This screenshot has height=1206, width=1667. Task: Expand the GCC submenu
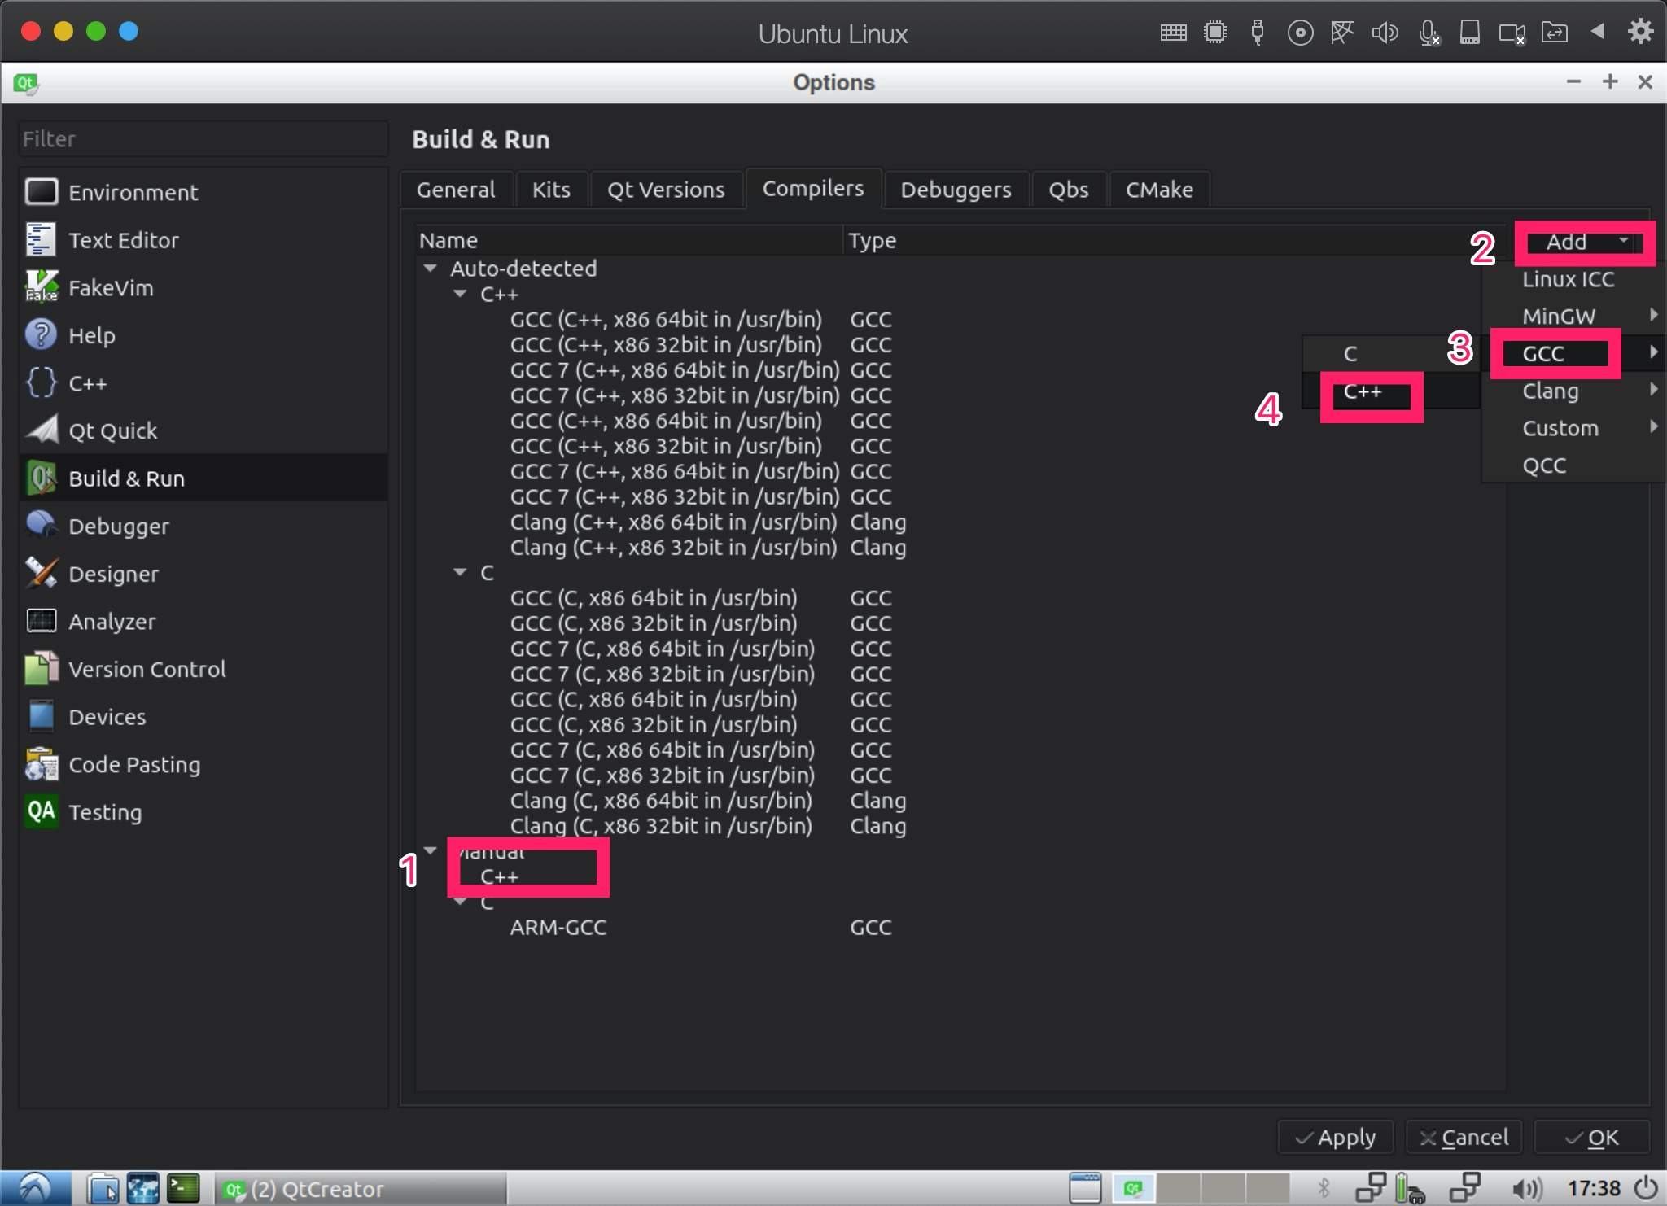tap(1573, 353)
